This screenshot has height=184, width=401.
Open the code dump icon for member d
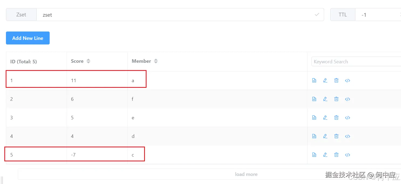pyautogui.click(x=348, y=136)
